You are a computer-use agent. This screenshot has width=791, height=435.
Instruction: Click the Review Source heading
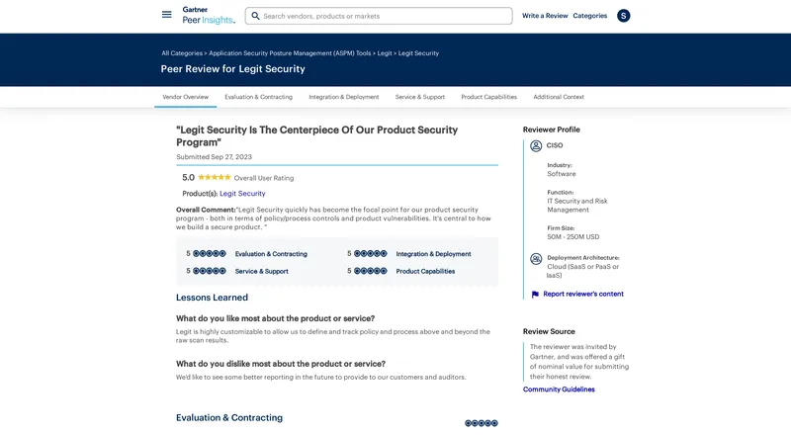pos(549,331)
